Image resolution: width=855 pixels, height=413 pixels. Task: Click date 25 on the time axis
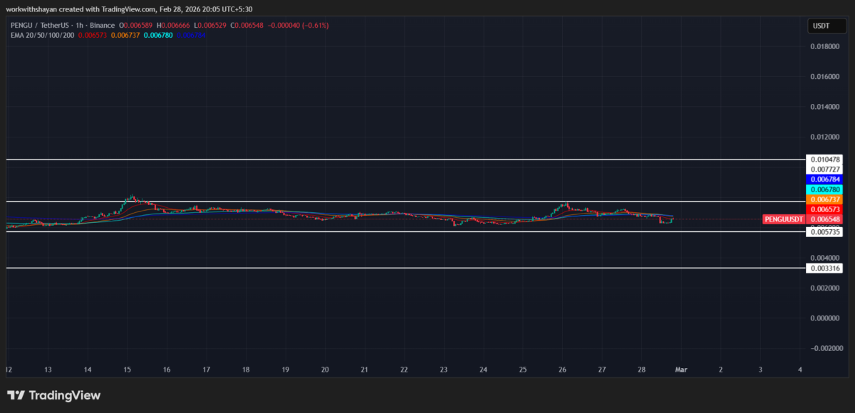[522, 370]
